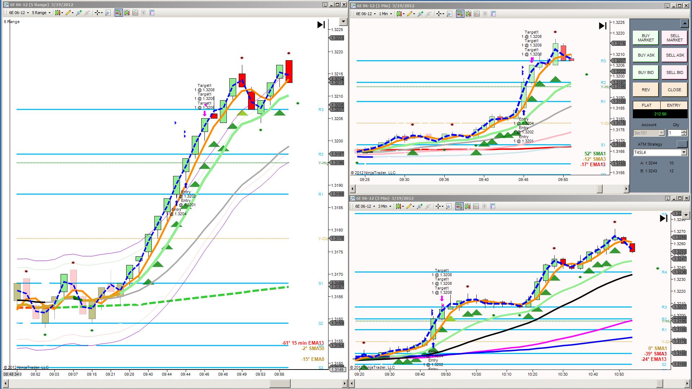
Task: Collapse the Chart Trader panel up arrow
Action: [684, 24]
